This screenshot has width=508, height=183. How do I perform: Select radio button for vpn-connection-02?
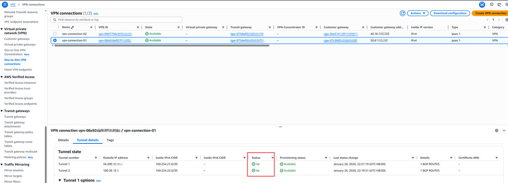tap(55, 34)
